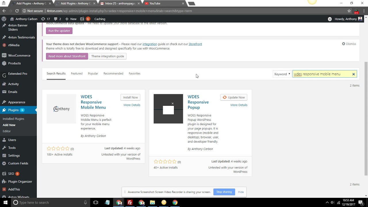Open Emails in the sidebar
This screenshot has width=368, height=207.
[18, 92]
